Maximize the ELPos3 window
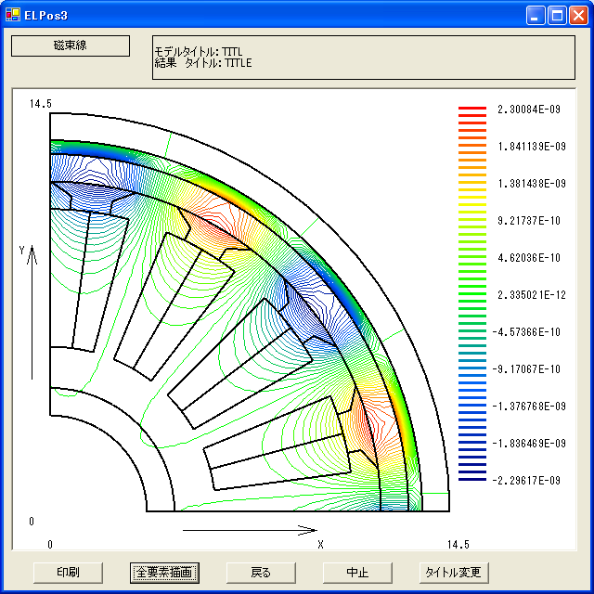This screenshot has height=594, width=594. (557, 16)
